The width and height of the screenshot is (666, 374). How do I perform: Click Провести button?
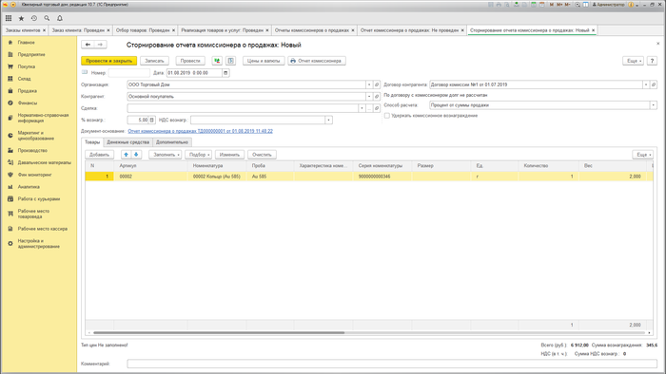click(190, 61)
